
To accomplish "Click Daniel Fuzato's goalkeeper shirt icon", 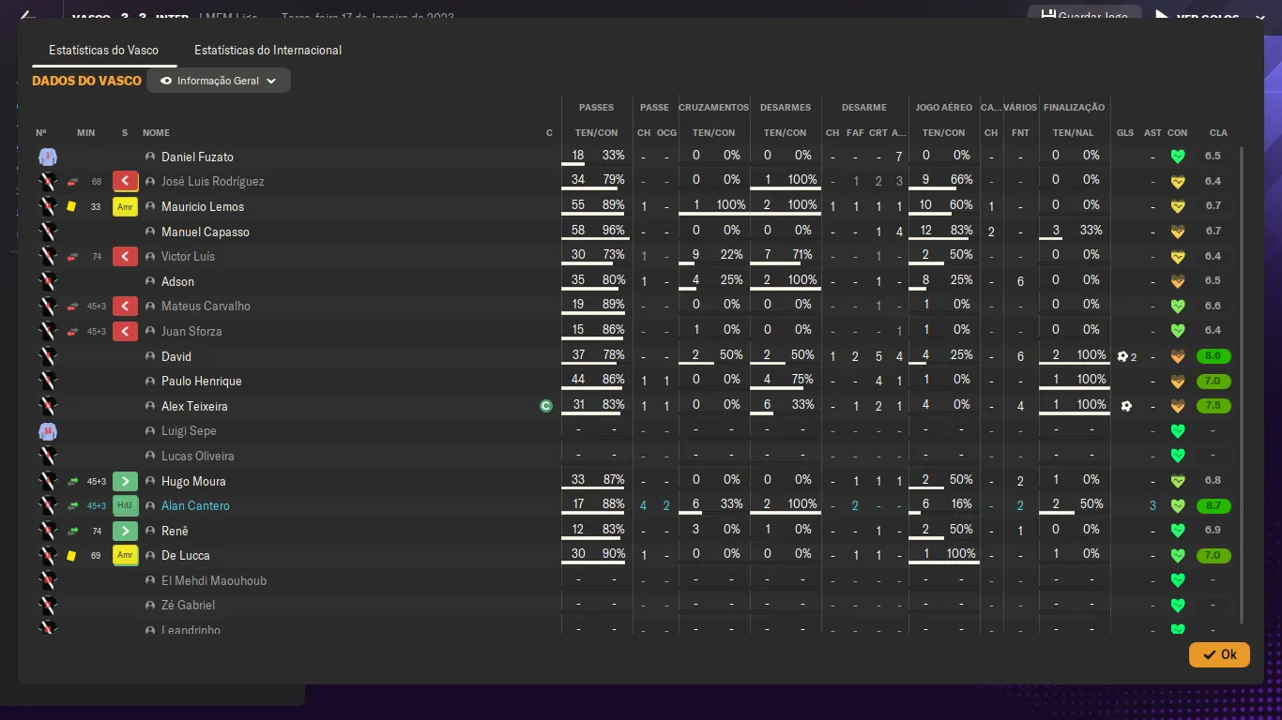I will [48, 157].
